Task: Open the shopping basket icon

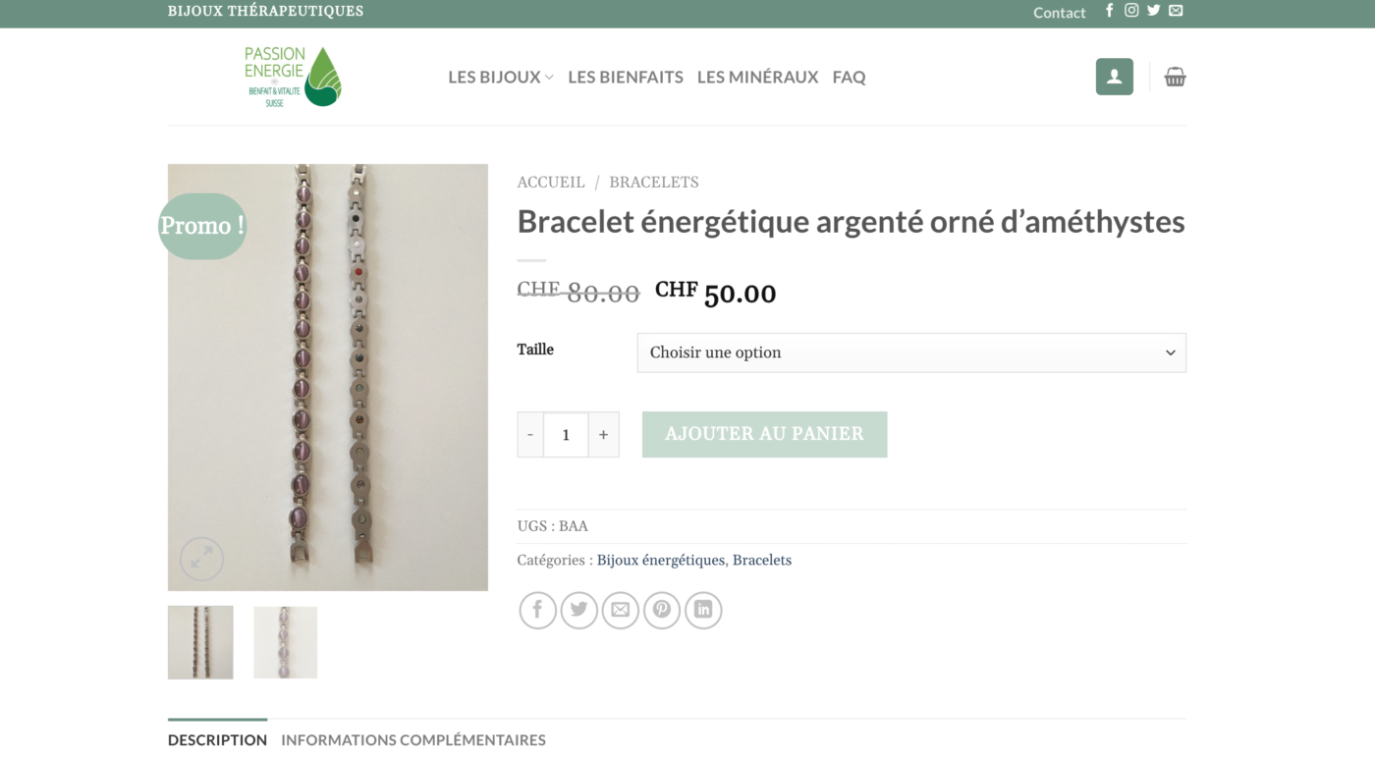Action: pos(1175,77)
